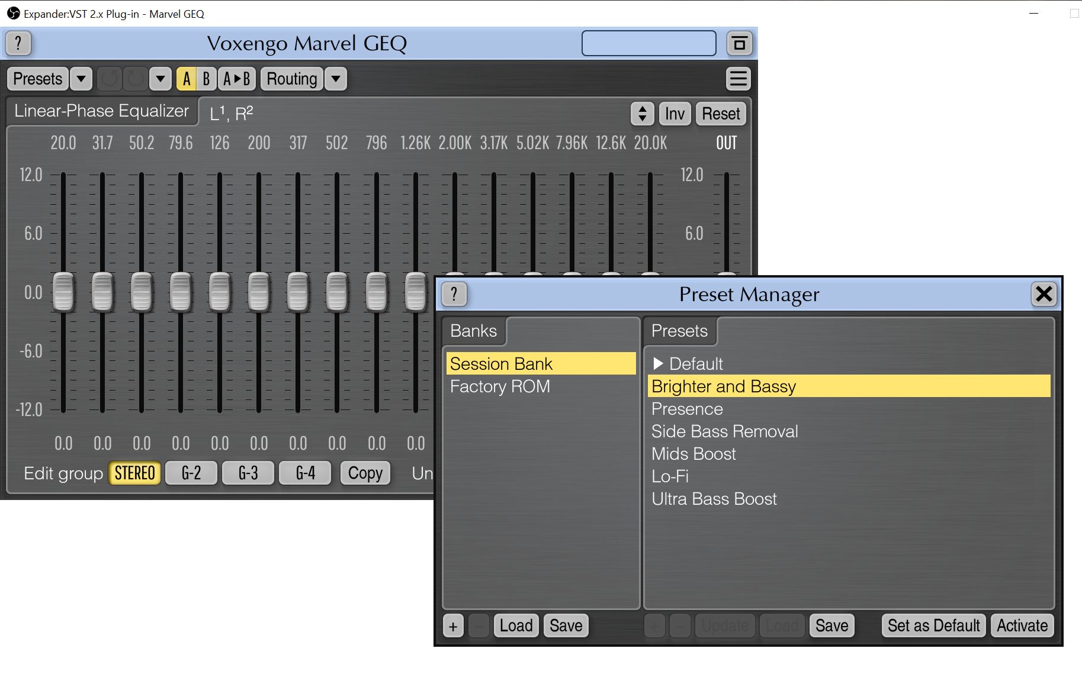Click the 200 Hz band fader
The height and width of the screenshot is (687, 1082).
(x=259, y=292)
